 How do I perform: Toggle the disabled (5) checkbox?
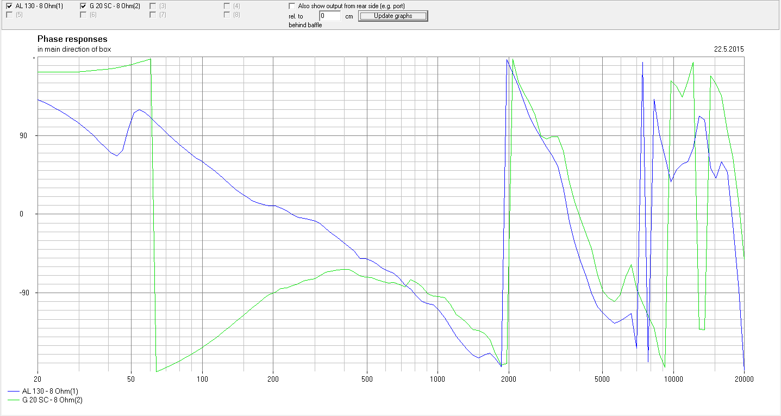[9, 15]
